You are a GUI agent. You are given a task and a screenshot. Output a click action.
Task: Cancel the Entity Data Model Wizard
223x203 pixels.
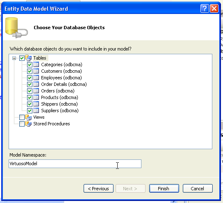pyautogui.click(x=198, y=189)
